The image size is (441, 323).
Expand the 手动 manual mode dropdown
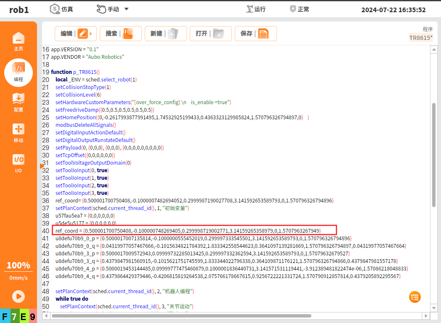tap(126, 9)
